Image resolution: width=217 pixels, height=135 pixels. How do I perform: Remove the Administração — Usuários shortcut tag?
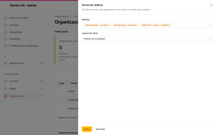tap(110, 25)
